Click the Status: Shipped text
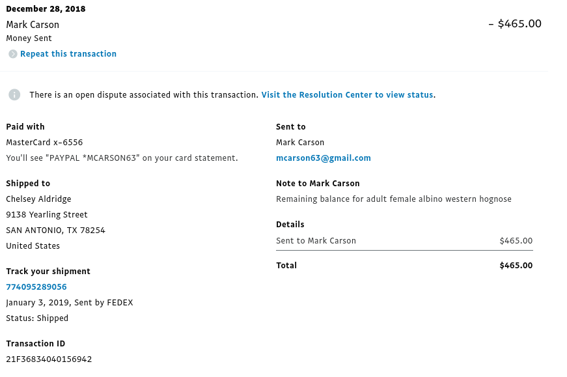The image size is (567, 377). 37,318
